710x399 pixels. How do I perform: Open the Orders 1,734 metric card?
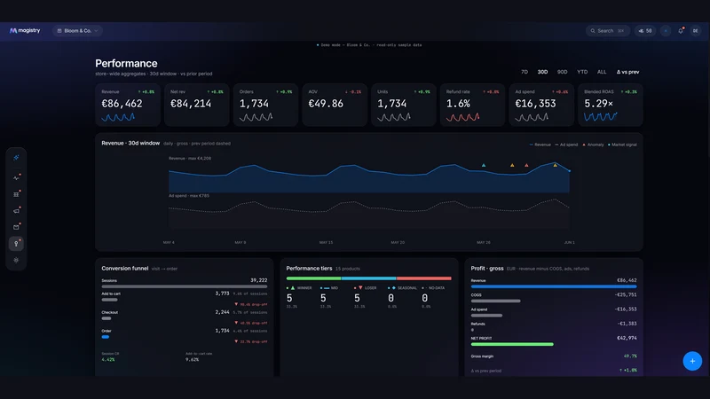click(265, 105)
